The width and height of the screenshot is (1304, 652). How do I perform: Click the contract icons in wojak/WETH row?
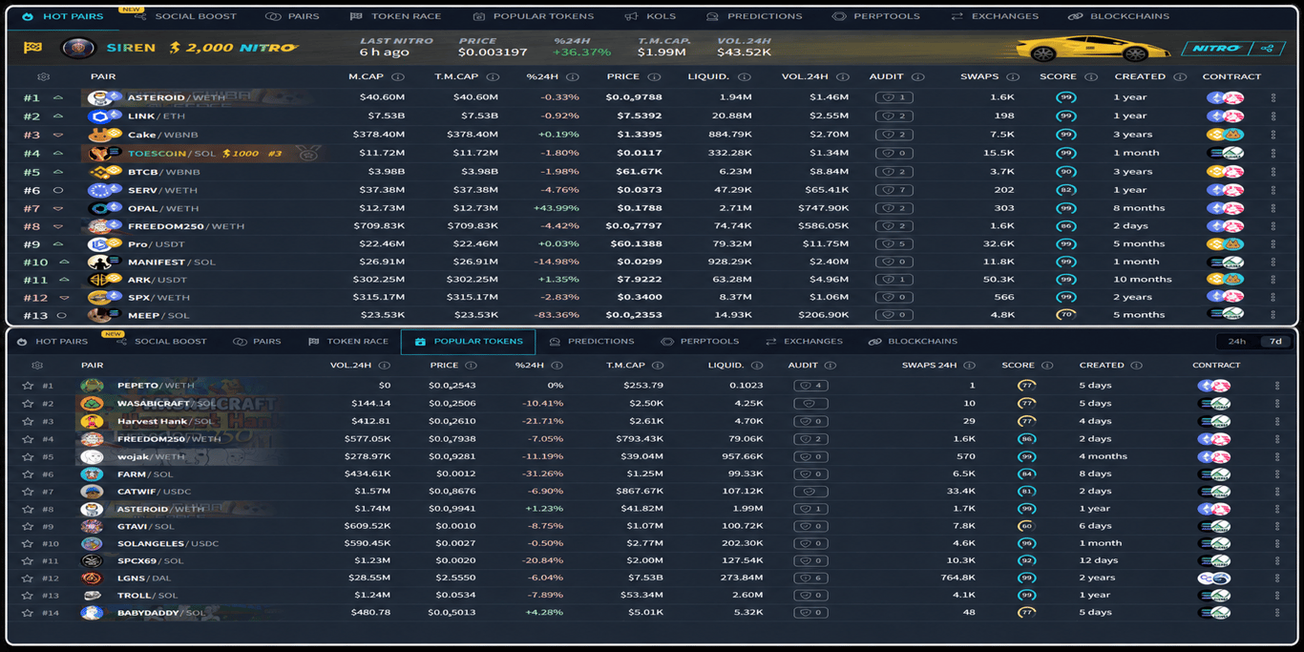coord(1214,456)
